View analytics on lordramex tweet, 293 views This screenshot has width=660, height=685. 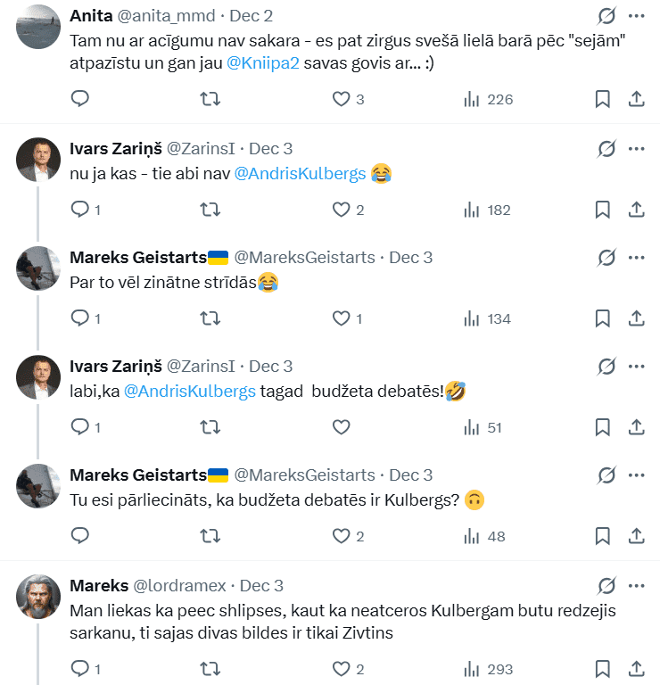pos(487,668)
